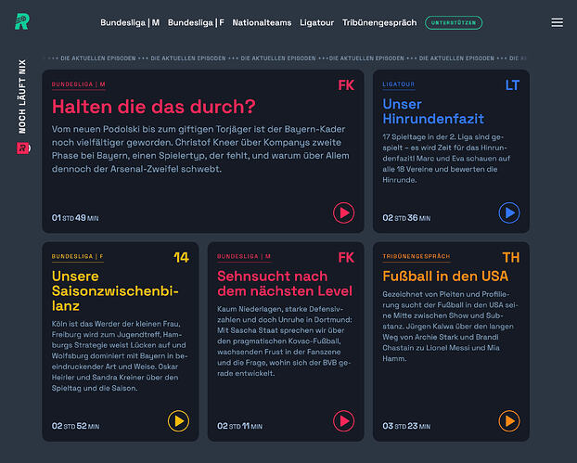This screenshot has width=577, height=463.
Task: Click the red R player icon in sidebar
Action: 23,148
